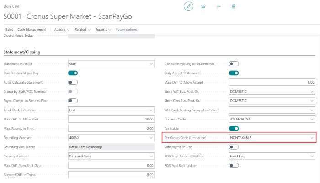
Task: Disable Only Accept Statement switch
Action: click(234, 73)
